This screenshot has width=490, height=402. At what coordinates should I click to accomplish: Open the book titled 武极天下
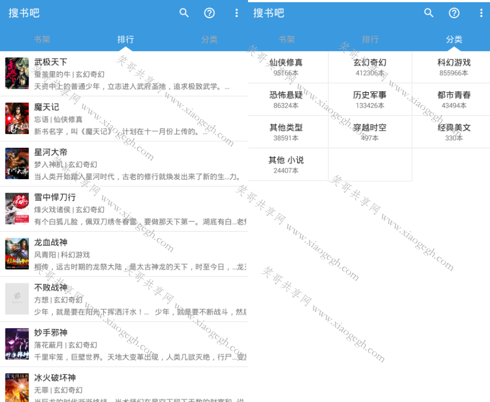(x=51, y=62)
